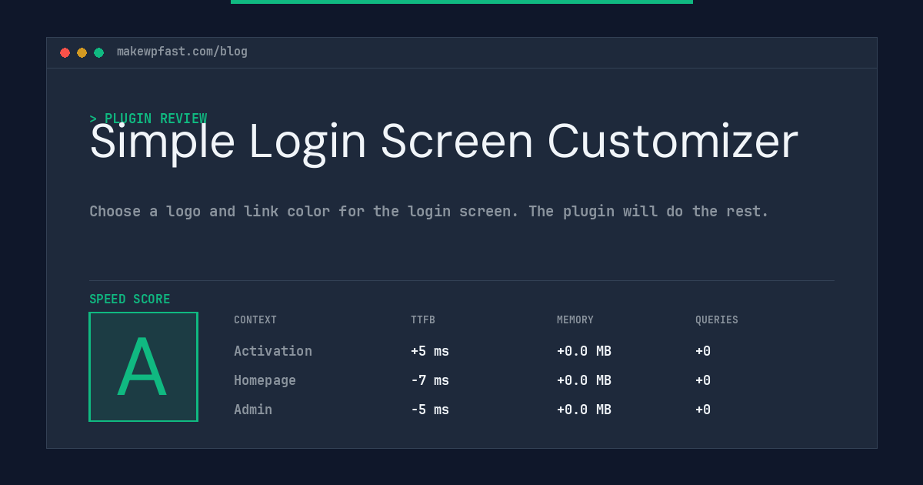Click the +5 ms Activation TTFB value
This screenshot has height=485, width=923.
pyautogui.click(x=430, y=351)
